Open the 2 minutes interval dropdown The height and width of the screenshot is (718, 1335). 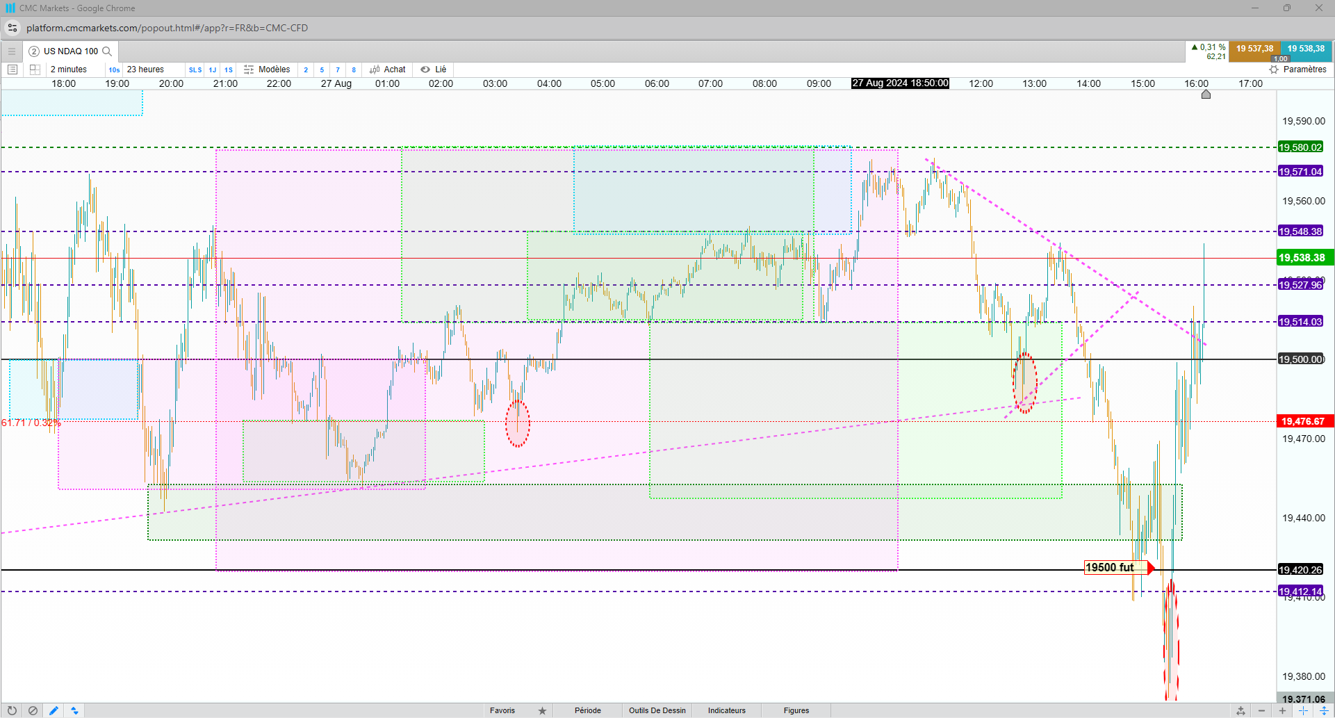(69, 70)
